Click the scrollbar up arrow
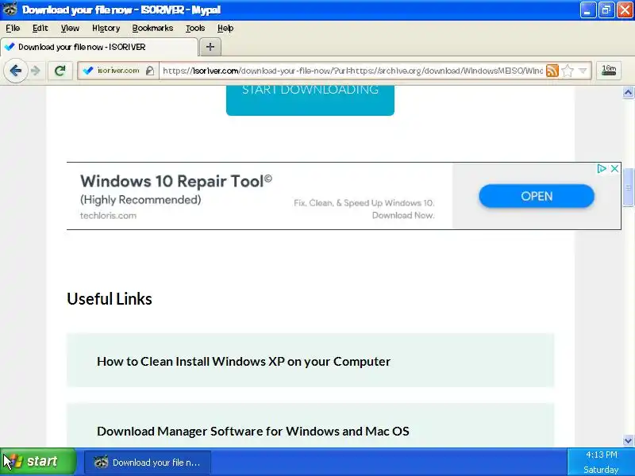 click(628, 93)
